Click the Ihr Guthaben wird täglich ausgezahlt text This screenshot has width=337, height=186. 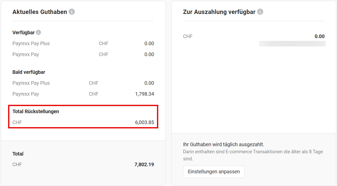pyautogui.click(x=223, y=144)
